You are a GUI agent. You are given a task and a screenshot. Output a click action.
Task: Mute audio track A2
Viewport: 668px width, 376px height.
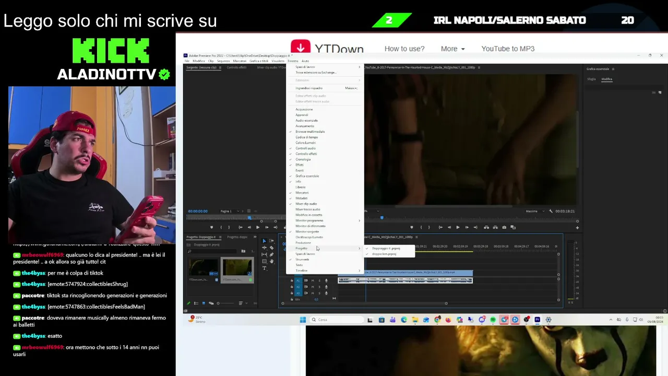[x=313, y=287]
